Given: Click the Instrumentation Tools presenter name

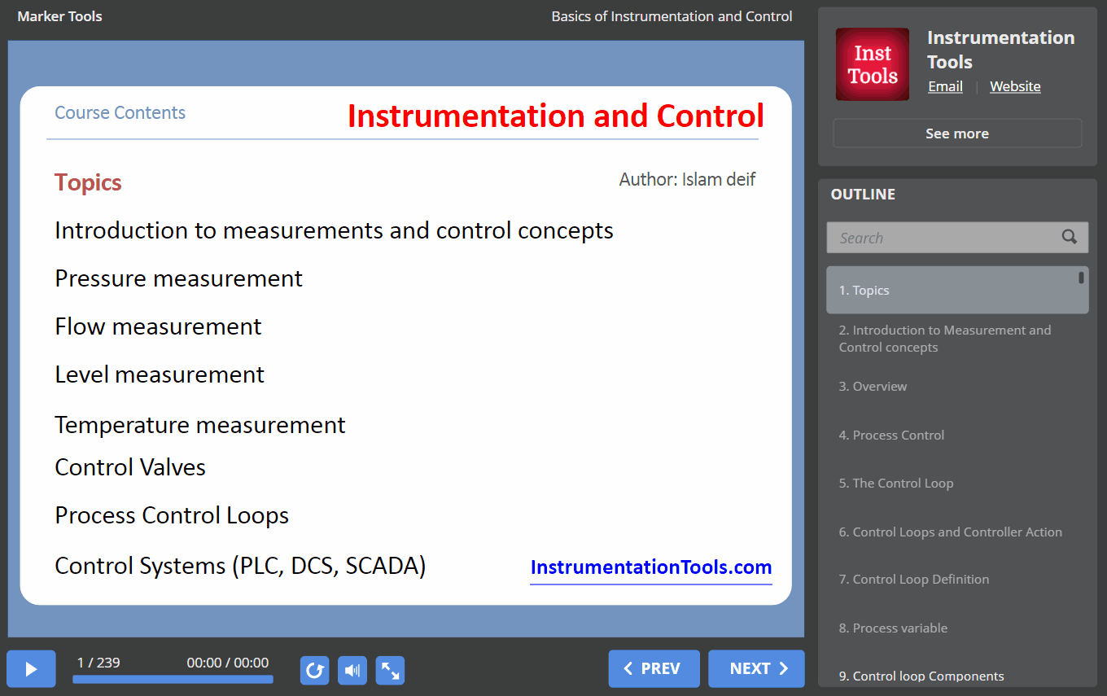Looking at the screenshot, I should pyautogui.click(x=1001, y=50).
